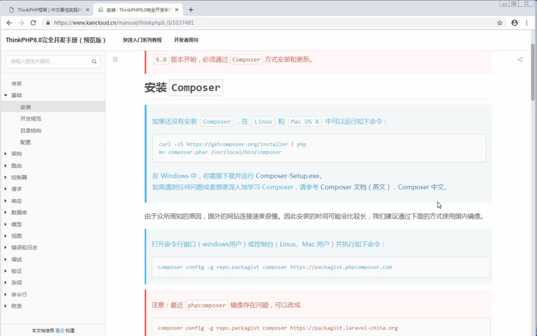
Task: Open the Composer 中文 link
Action: pyautogui.click(x=421, y=187)
